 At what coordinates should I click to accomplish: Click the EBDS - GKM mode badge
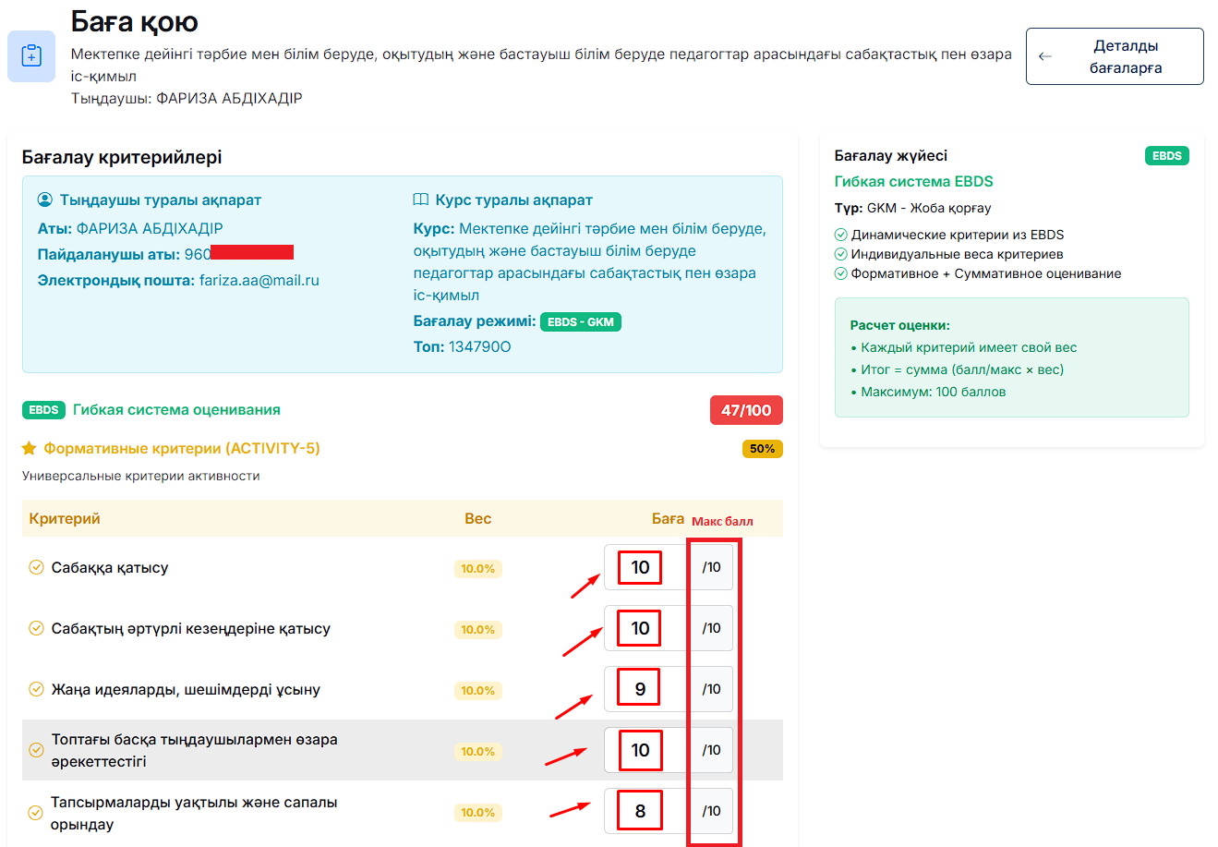[580, 321]
